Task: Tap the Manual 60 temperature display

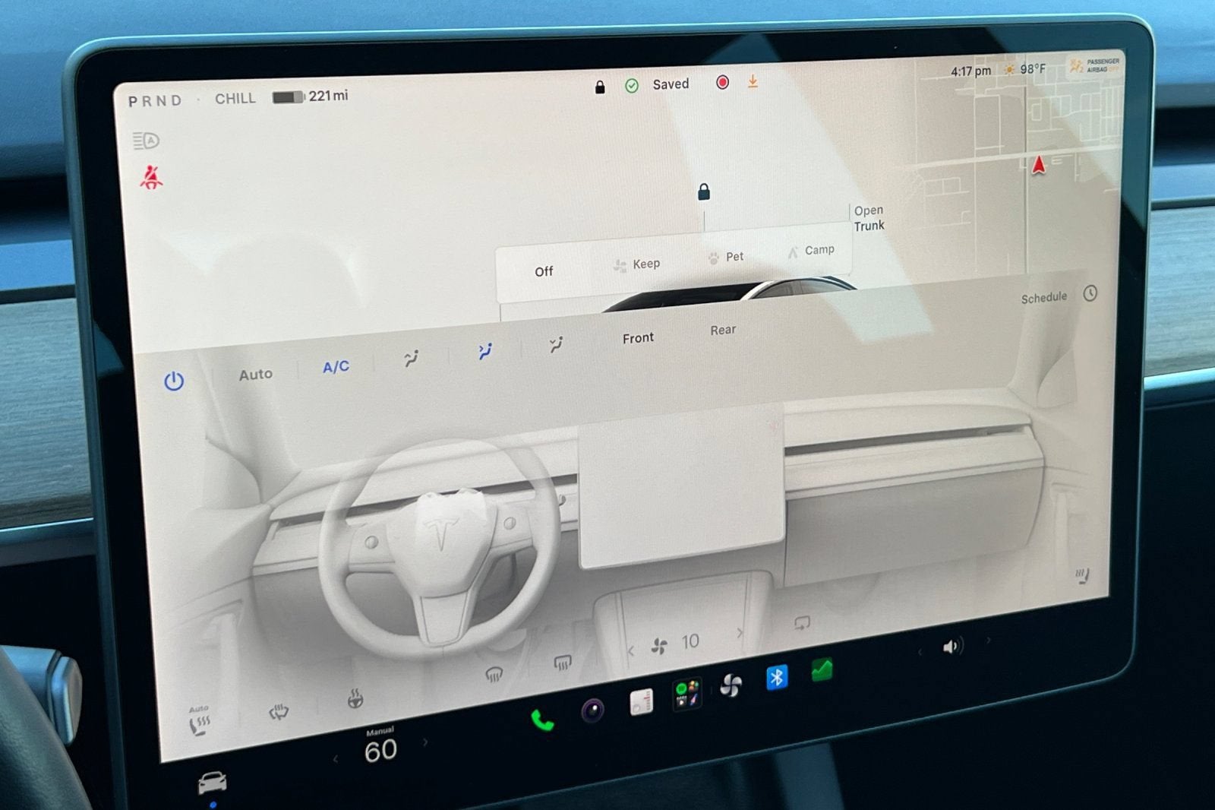Action: pyautogui.click(x=380, y=746)
